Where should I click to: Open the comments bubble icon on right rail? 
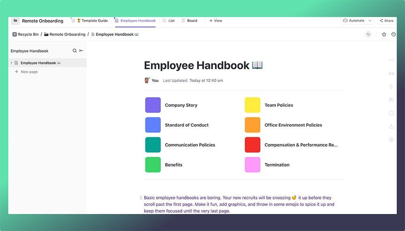click(x=391, y=113)
